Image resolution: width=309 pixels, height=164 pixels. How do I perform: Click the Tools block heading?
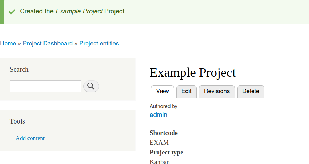17,121
